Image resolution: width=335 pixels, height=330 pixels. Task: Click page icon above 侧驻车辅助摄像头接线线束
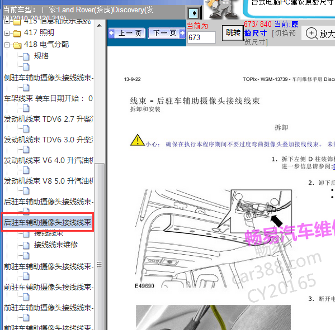[x=26, y=67]
